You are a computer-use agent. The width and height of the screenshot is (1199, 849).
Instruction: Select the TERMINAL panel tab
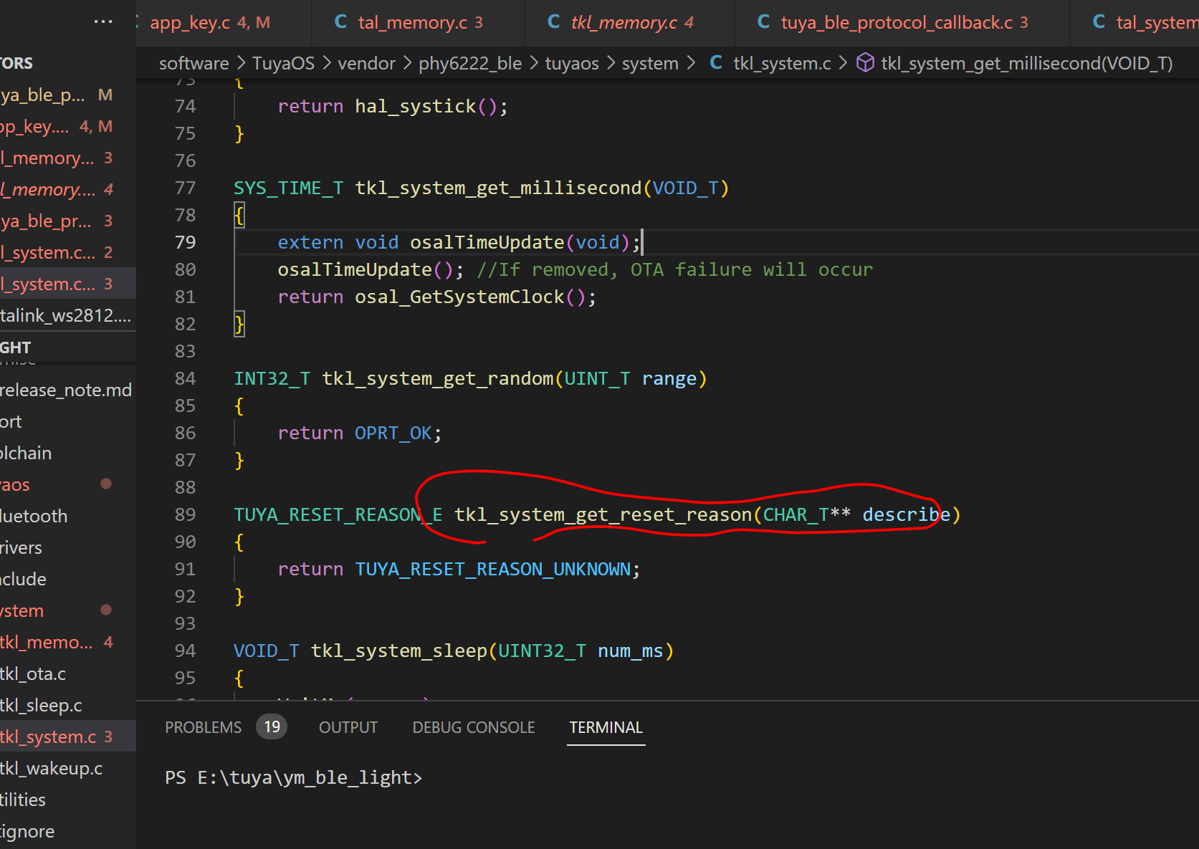(606, 727)
